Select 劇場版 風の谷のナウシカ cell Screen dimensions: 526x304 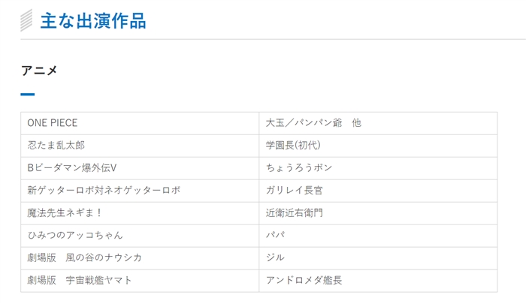click(x=85, y=257)
